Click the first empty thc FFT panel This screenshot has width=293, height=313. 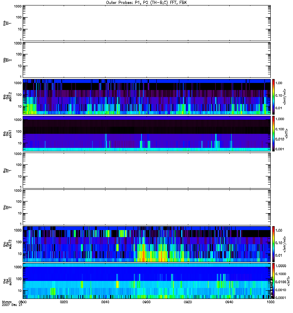(x=146, y=170)
